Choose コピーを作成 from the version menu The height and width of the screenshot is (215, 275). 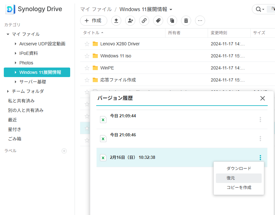click(239, 187)
